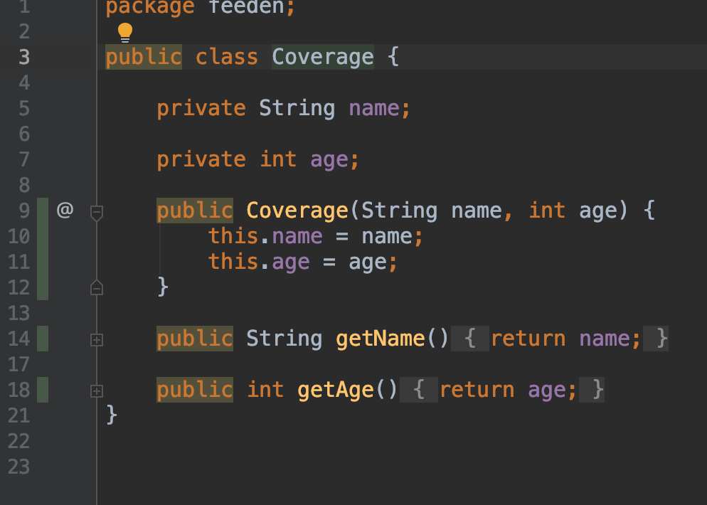Click the green coverage bar beside constructor

[43, 249]
